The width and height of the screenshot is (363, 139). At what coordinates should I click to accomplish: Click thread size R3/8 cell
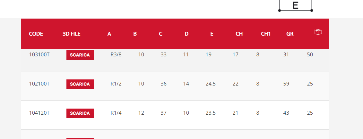(x=116, y=55)
